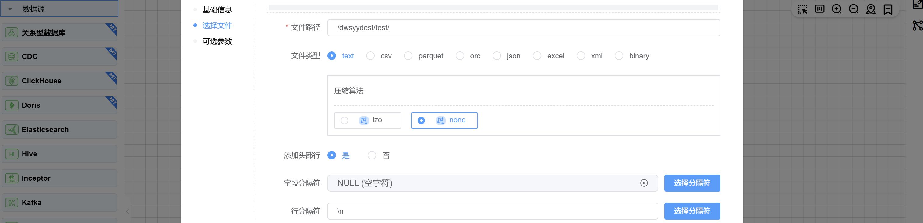Zoom out on the canvas

click(x=854, y=9)
